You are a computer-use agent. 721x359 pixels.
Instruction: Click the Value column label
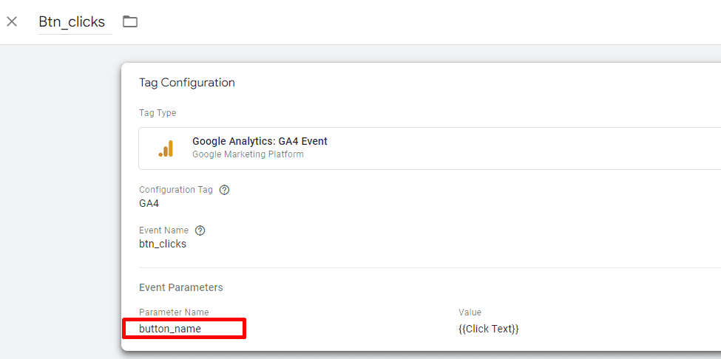pyautogui.click(x=470, y=312)
